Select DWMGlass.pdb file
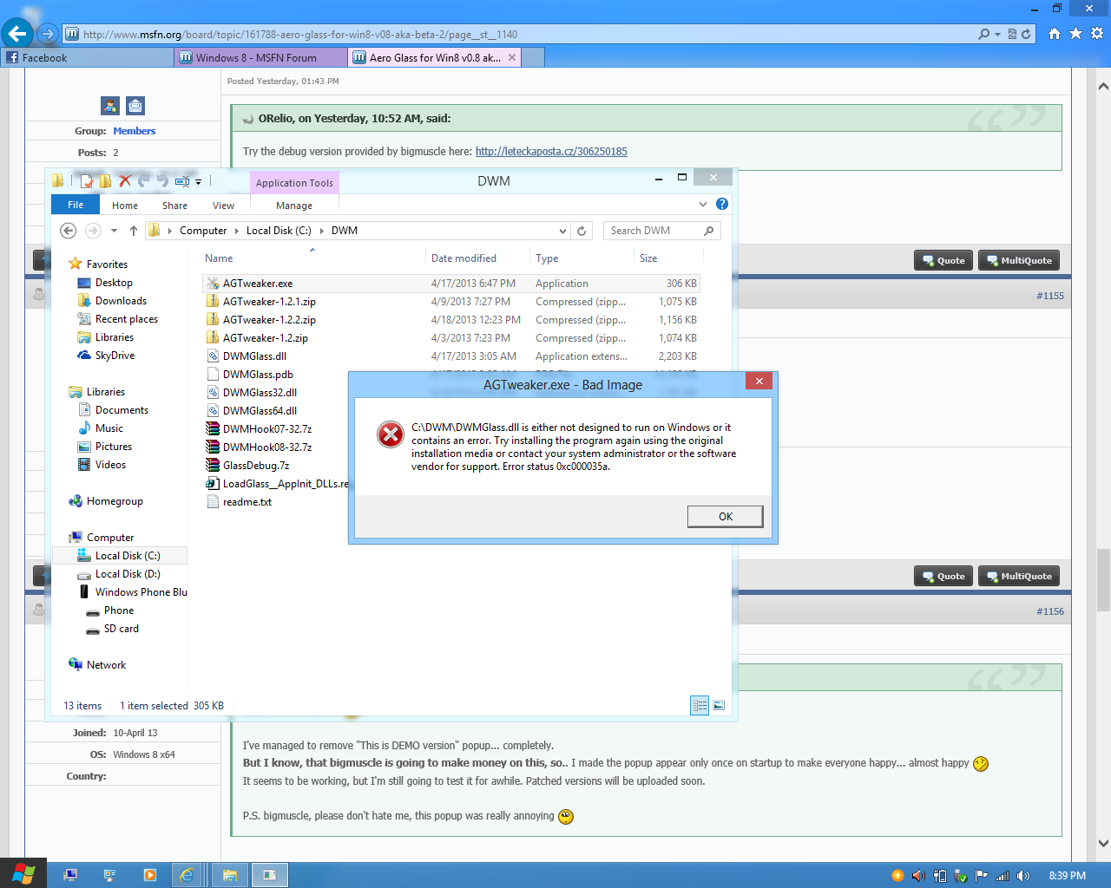 (x=258, y=375)
